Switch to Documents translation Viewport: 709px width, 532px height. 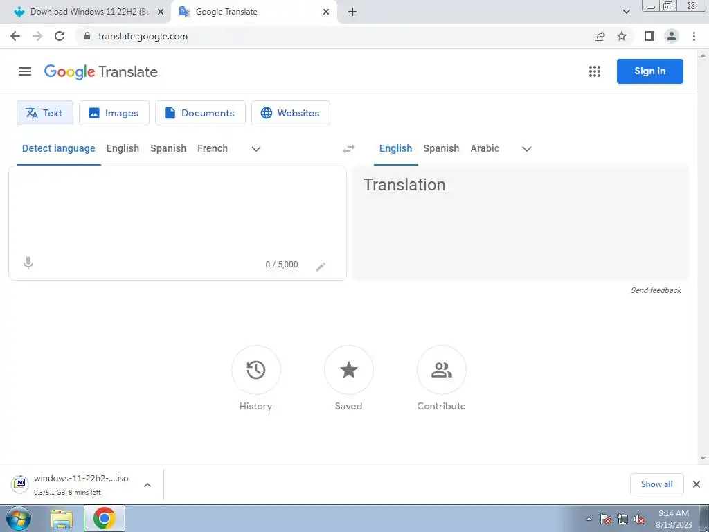[x=200, y=113]
